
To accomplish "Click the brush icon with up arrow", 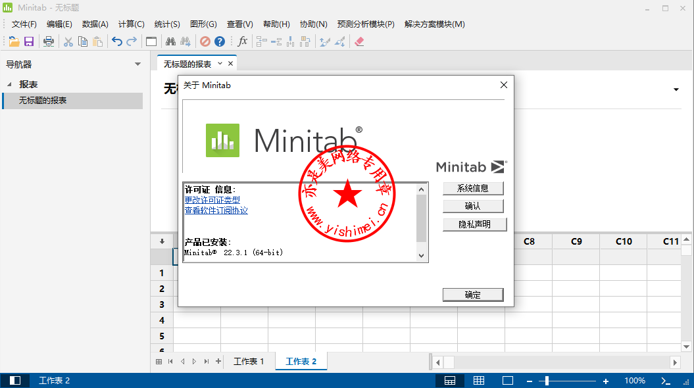I will pyautogui.click(x=325, y=41).
